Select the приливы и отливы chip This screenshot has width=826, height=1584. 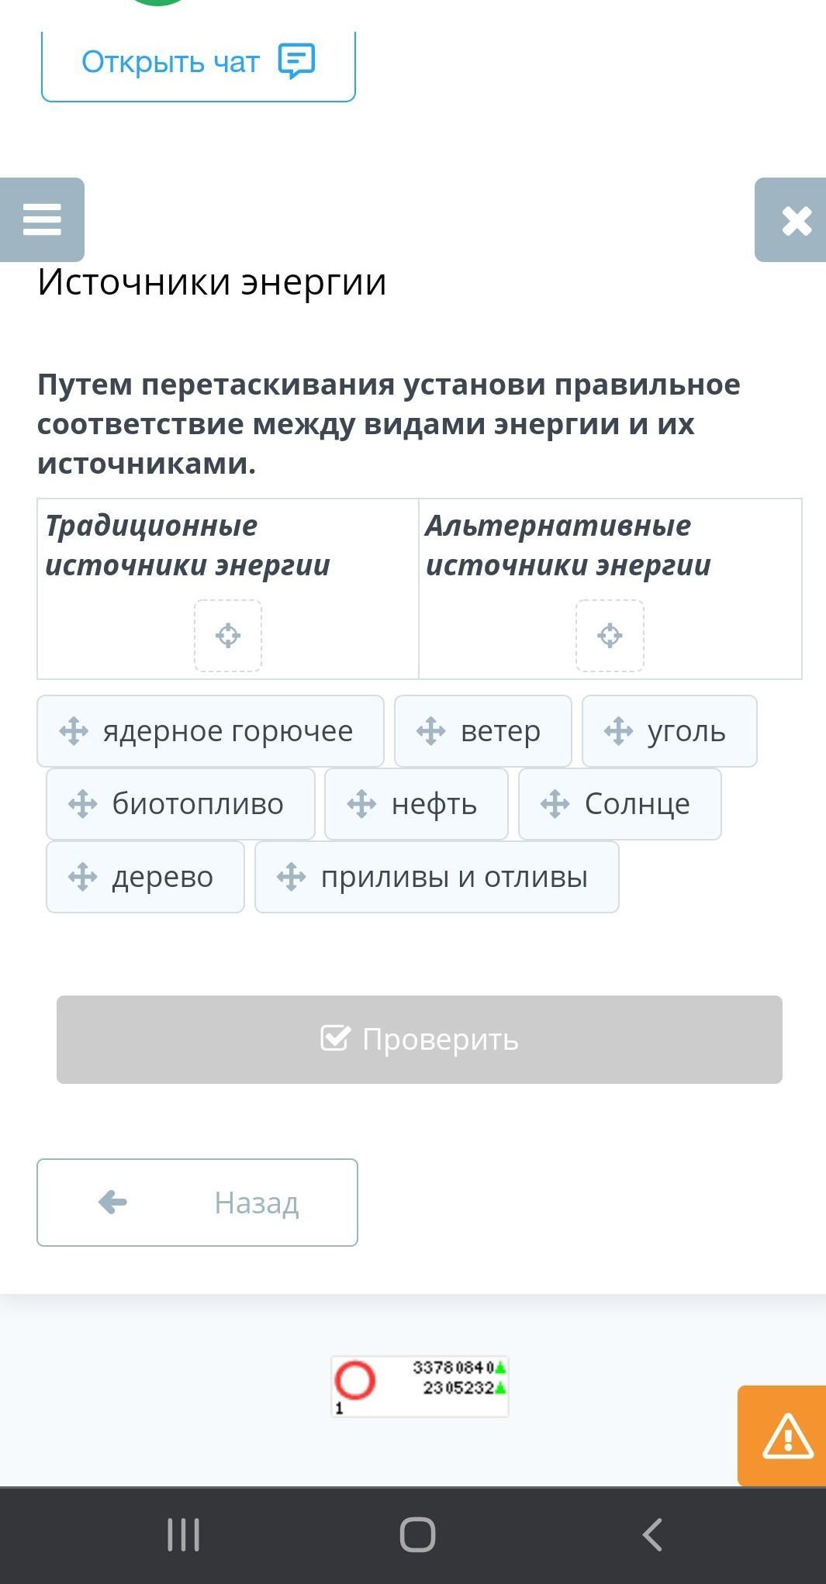[437, 877]
